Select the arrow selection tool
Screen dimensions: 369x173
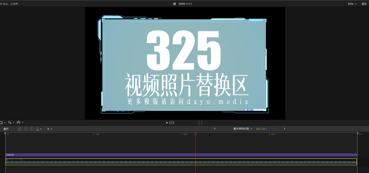click(x=48, y=129)
